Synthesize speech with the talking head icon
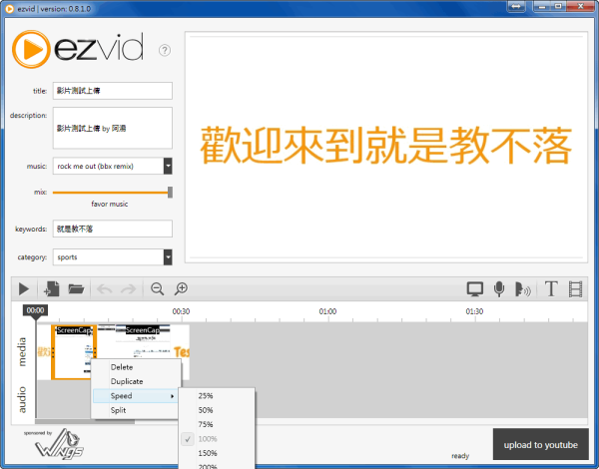The width and height of the screenshot is (599, 469). (522, 289)
